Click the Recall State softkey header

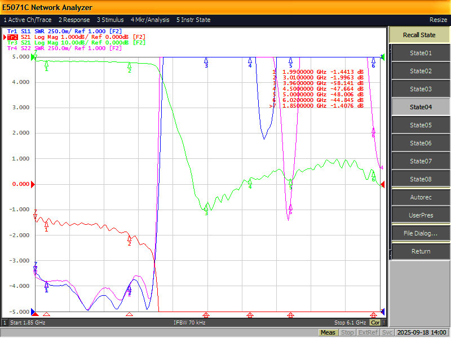[x=419, y=35]
